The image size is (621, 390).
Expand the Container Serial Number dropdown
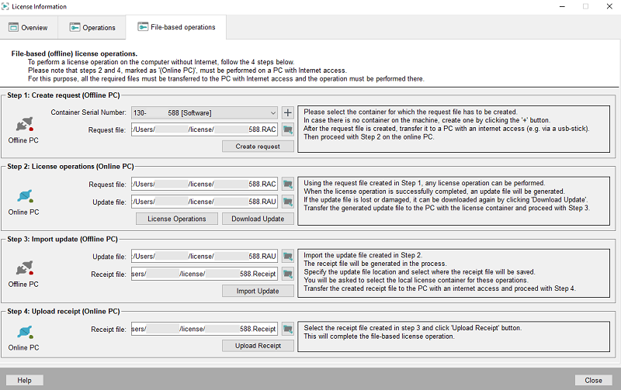tap(273, 112)
